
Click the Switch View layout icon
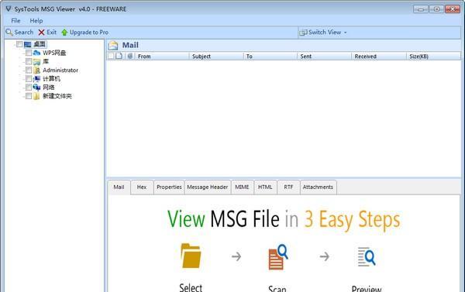coord(303,33)
